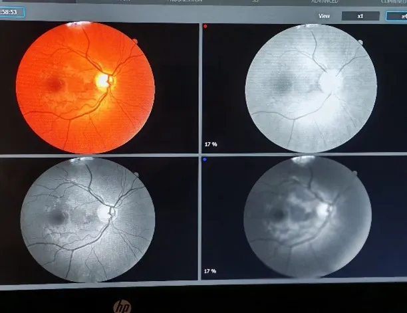Select the partially visible x4 view button

[400, 16]
